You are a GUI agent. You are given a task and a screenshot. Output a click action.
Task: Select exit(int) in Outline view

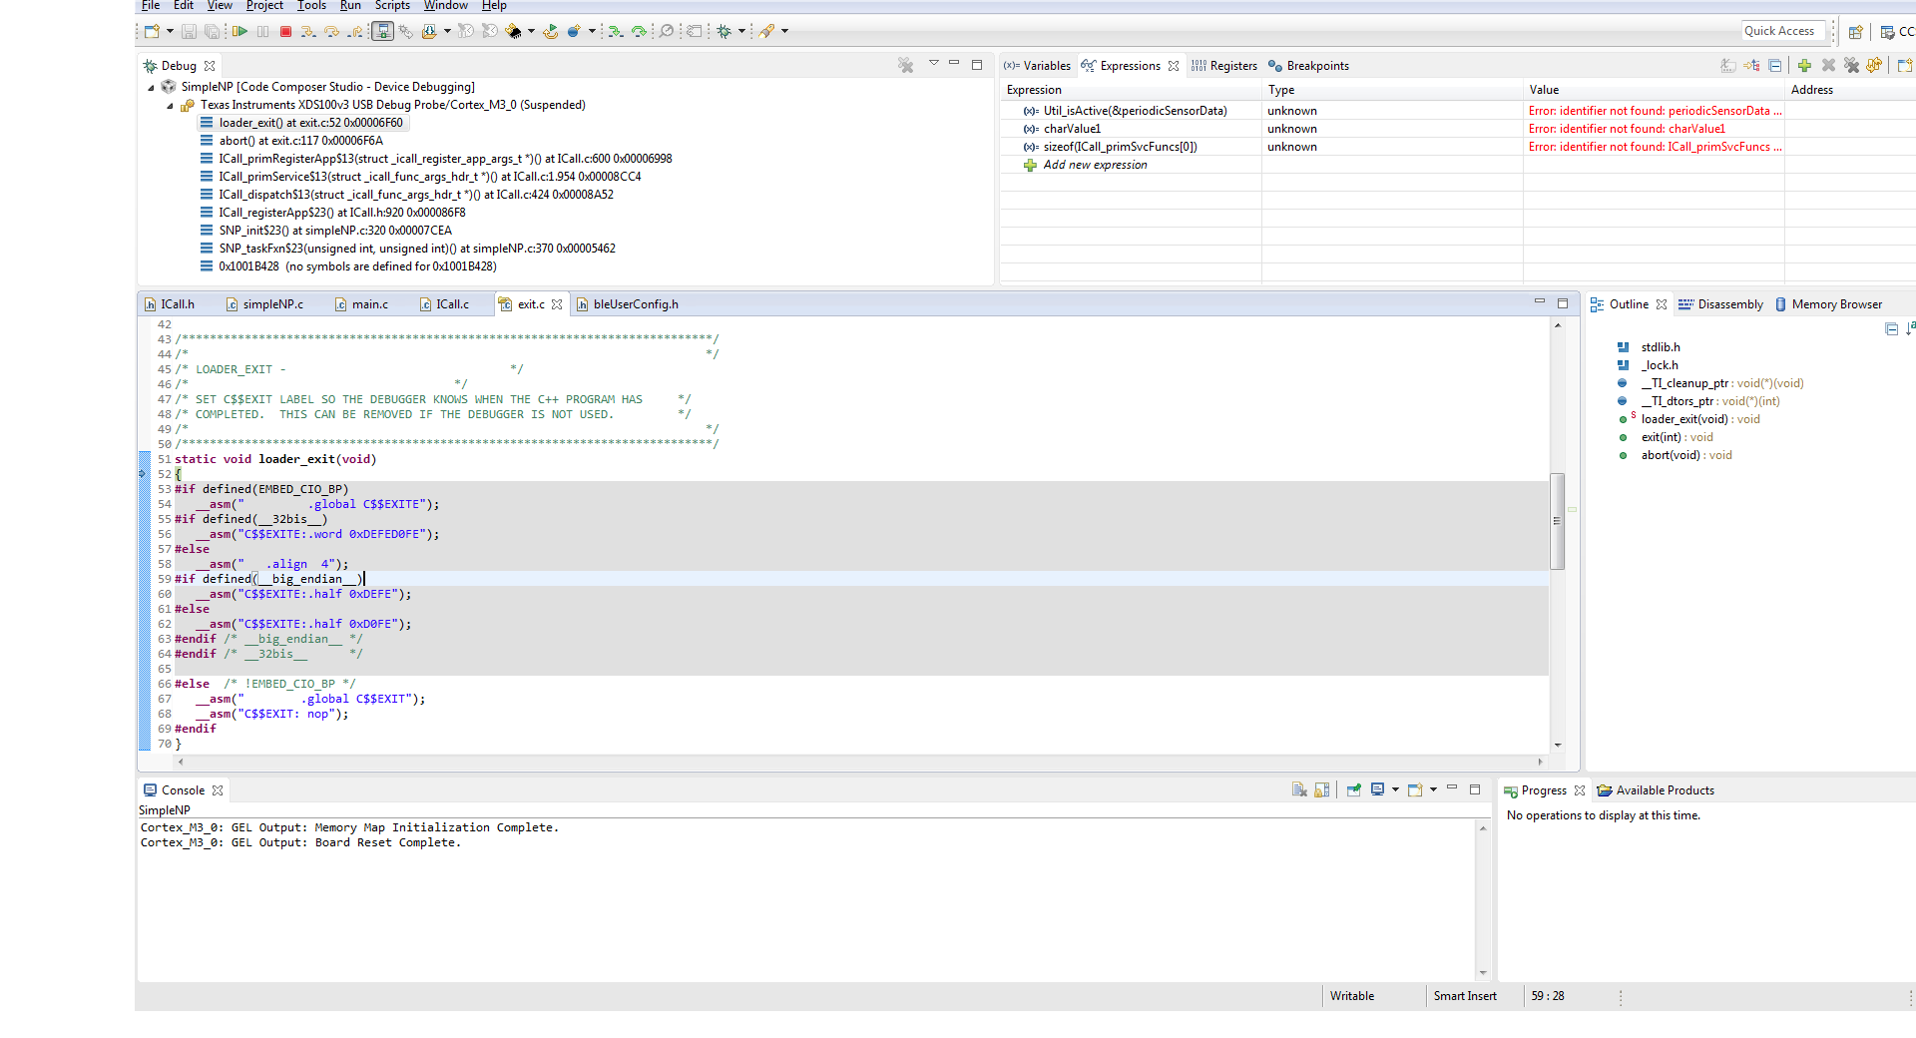pos(1676,437)
